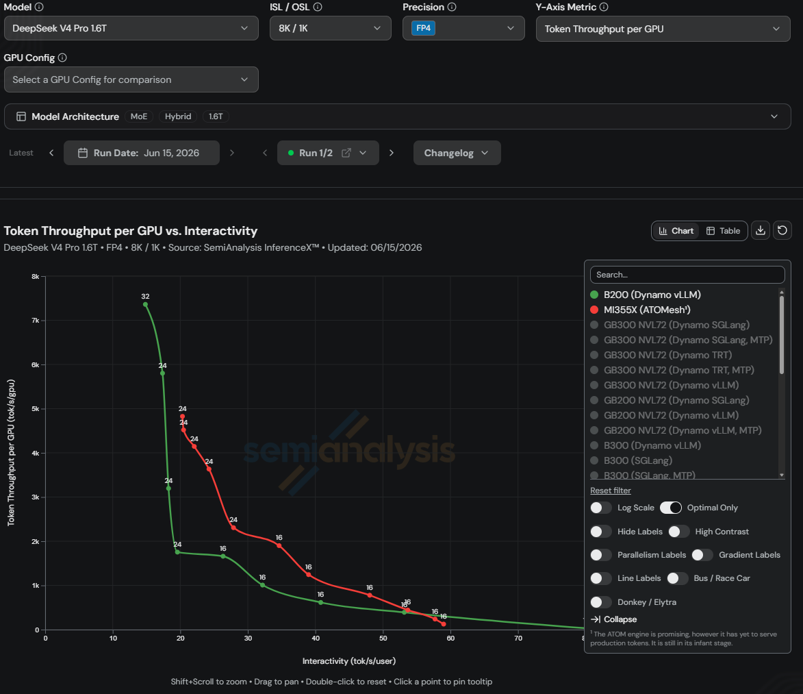Click previous run chevron left of Run 1/2

[265, 153]
